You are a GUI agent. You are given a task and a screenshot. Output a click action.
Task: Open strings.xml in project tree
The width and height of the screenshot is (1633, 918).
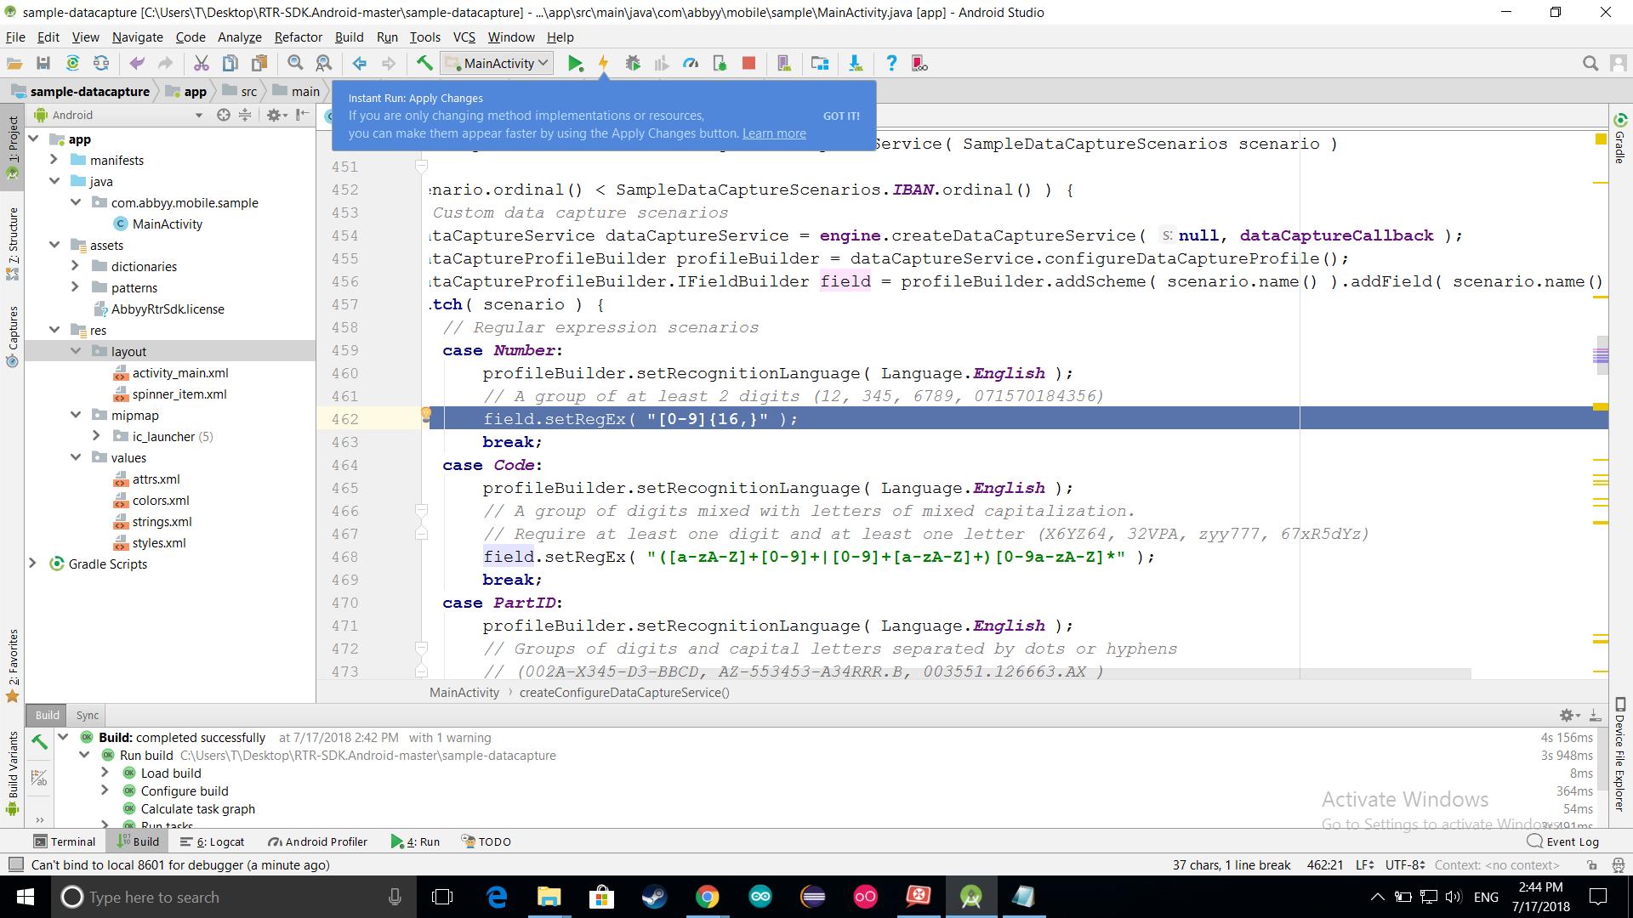[162, 522]
